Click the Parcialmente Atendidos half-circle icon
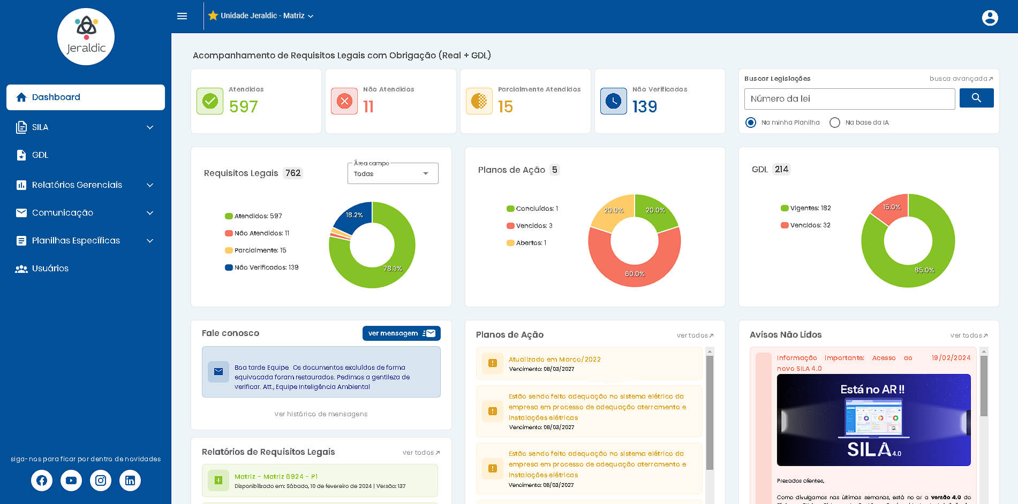1018x504 pixels. coord(479,101)
